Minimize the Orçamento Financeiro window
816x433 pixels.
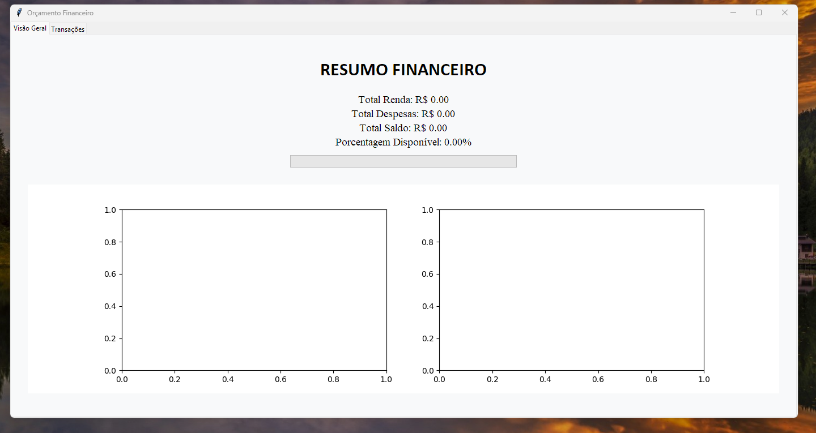pos(733,12)
